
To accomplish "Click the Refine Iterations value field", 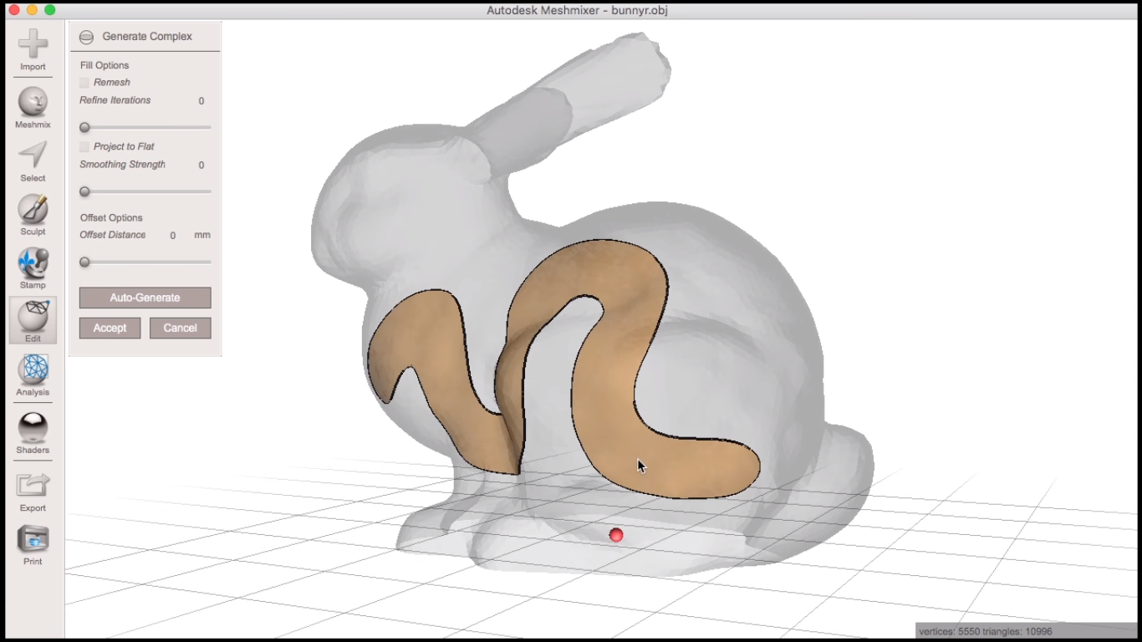I will point(201,101).
